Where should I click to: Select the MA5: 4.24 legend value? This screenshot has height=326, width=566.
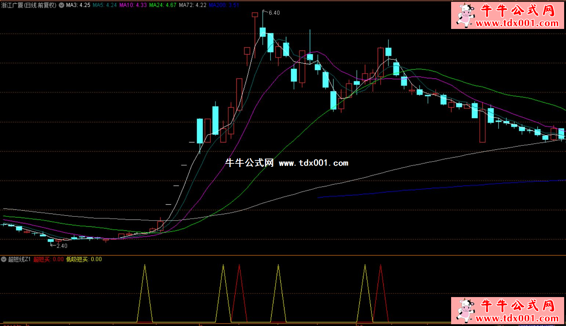105,5
